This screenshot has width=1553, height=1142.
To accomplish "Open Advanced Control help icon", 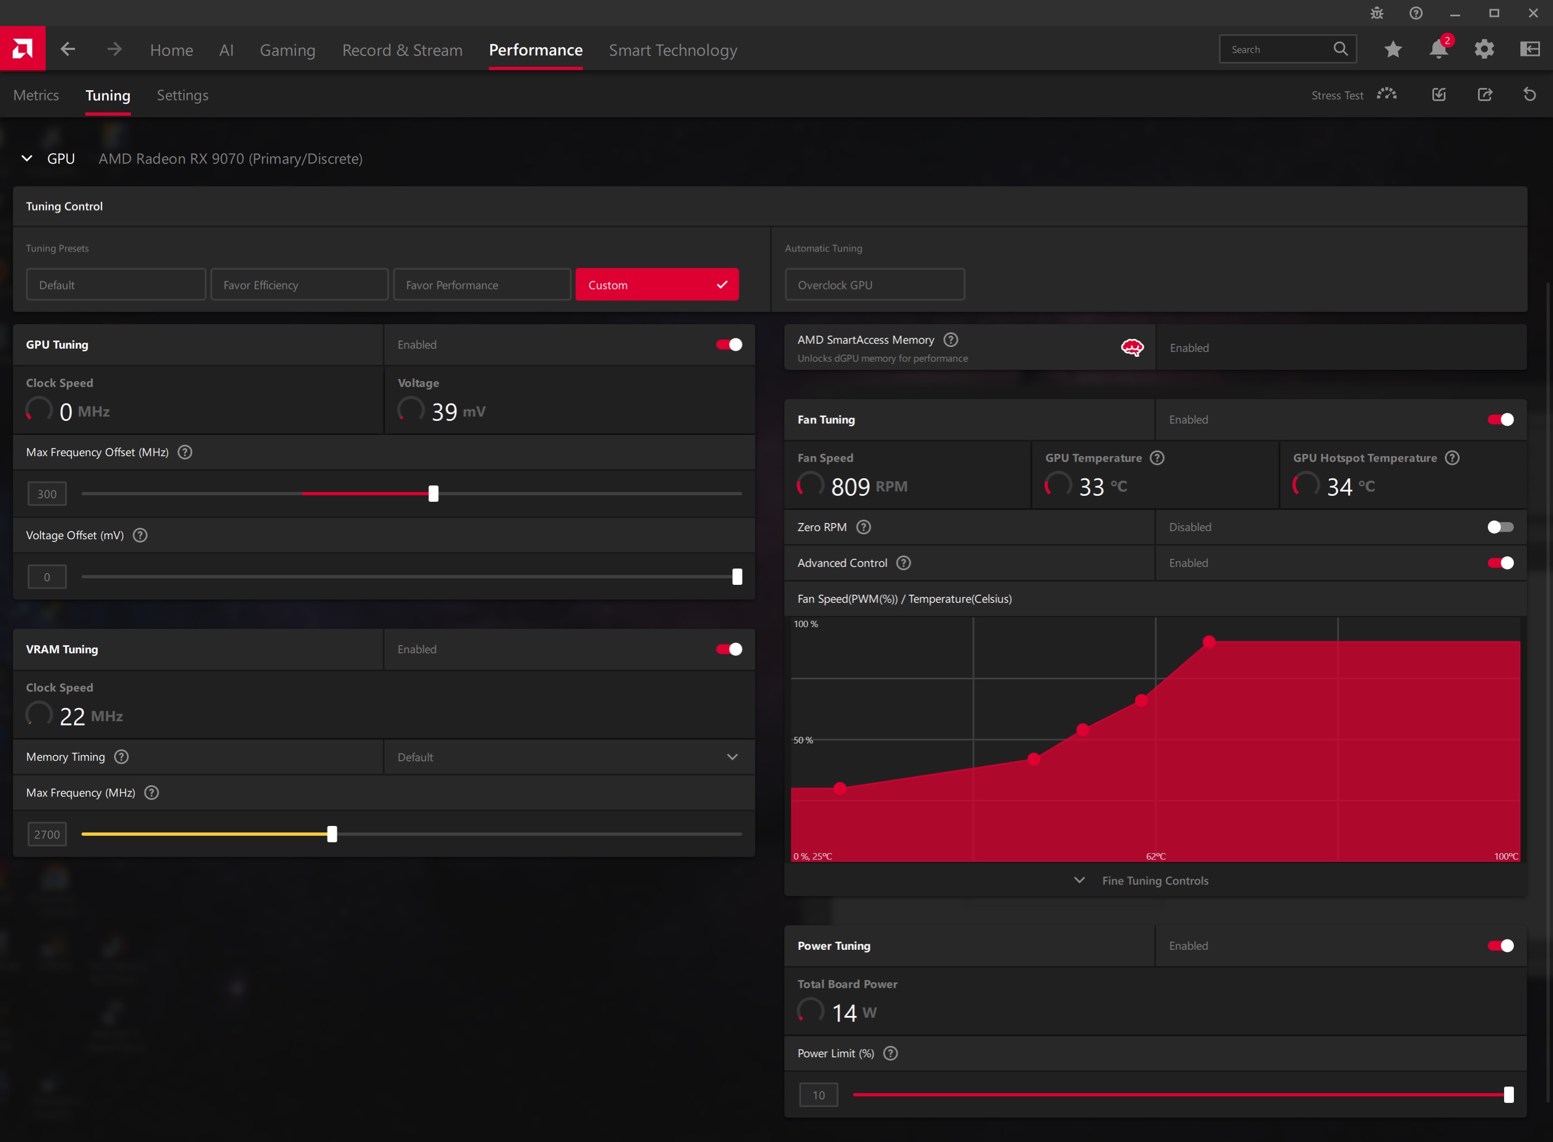I will pos(904,563).
